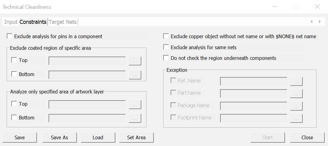
Task: Toggle Bottom checkbox under Analyze only specified area
Action: pos(14,118)
